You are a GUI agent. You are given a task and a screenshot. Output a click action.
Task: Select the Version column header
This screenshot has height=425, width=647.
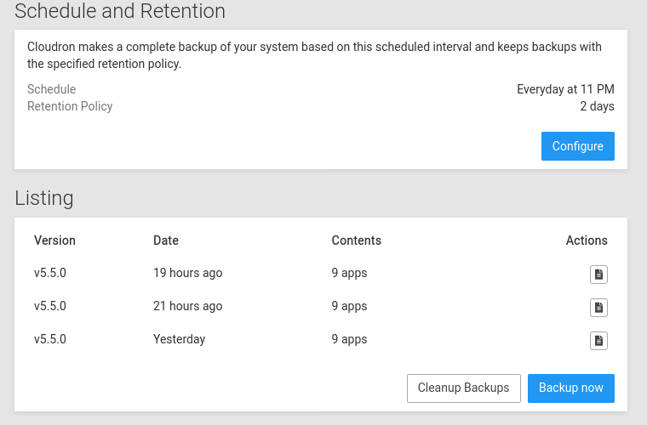(x=54, y=241)
